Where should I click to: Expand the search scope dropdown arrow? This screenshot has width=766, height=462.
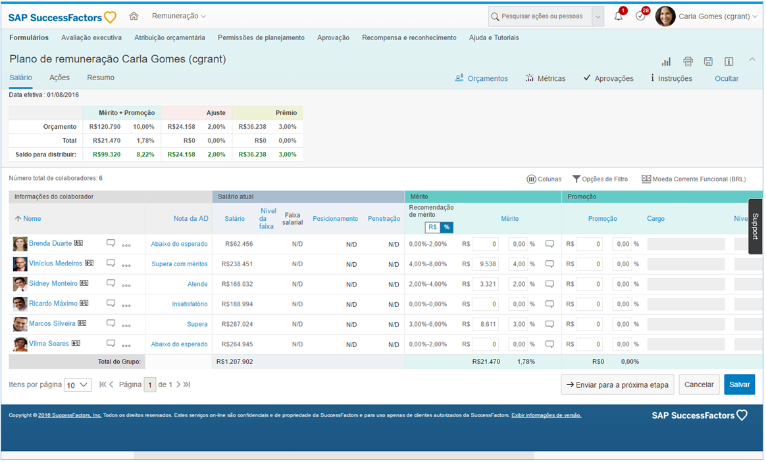(598, 16)
